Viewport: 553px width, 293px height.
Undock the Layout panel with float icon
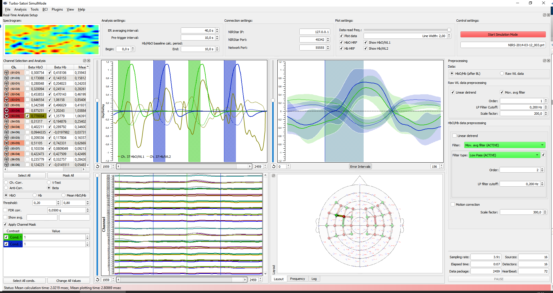tap(273, 176)
